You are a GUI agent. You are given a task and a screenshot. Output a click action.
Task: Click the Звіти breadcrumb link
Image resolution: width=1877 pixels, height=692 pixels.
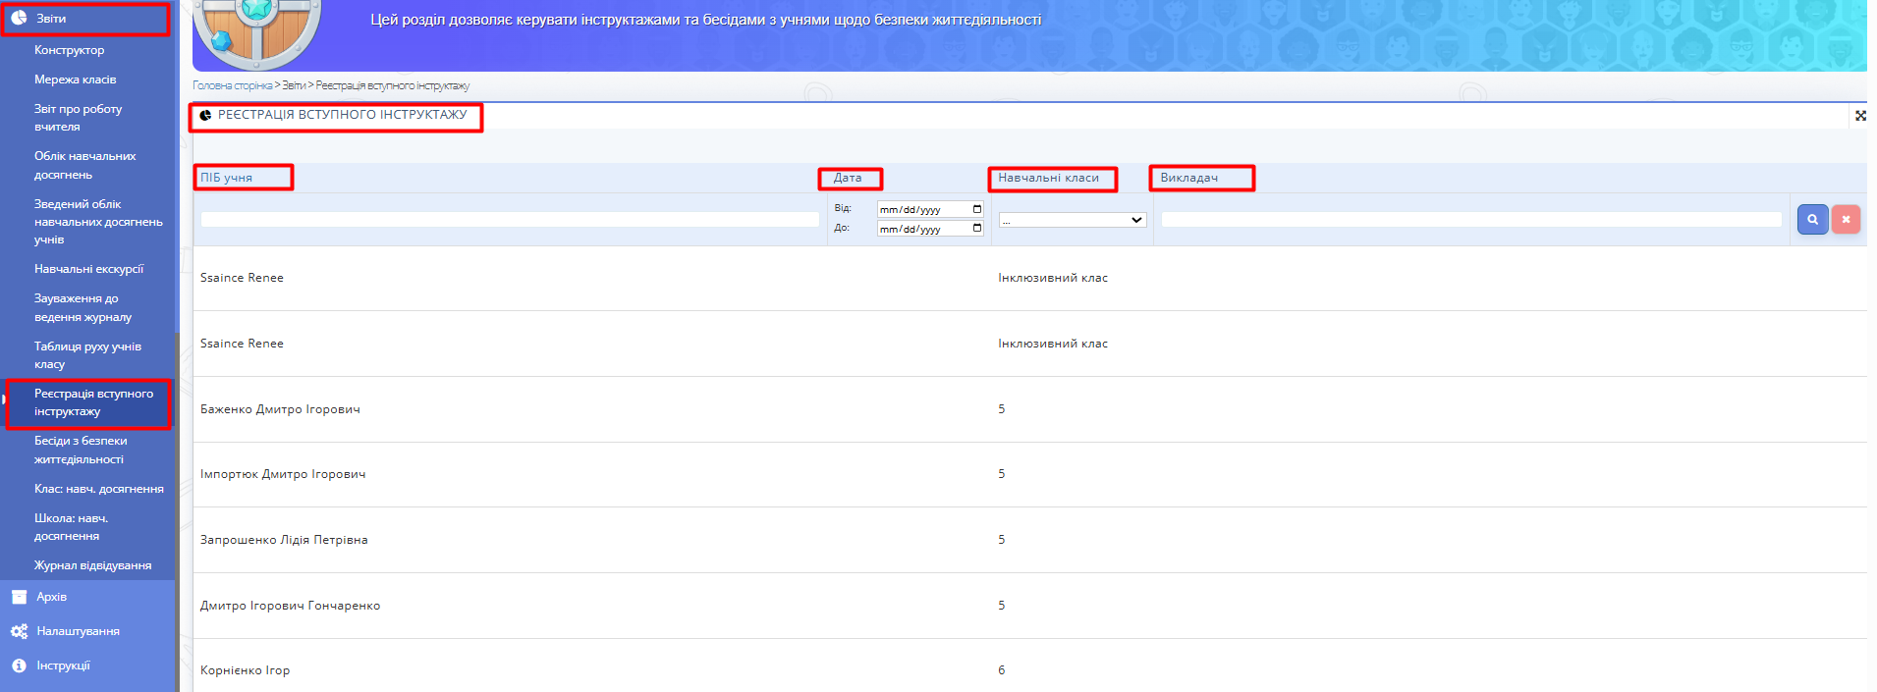[294, 86]
